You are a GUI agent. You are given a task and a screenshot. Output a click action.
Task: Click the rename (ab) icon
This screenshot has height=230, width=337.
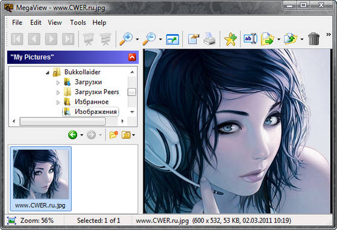pos(250,39)
